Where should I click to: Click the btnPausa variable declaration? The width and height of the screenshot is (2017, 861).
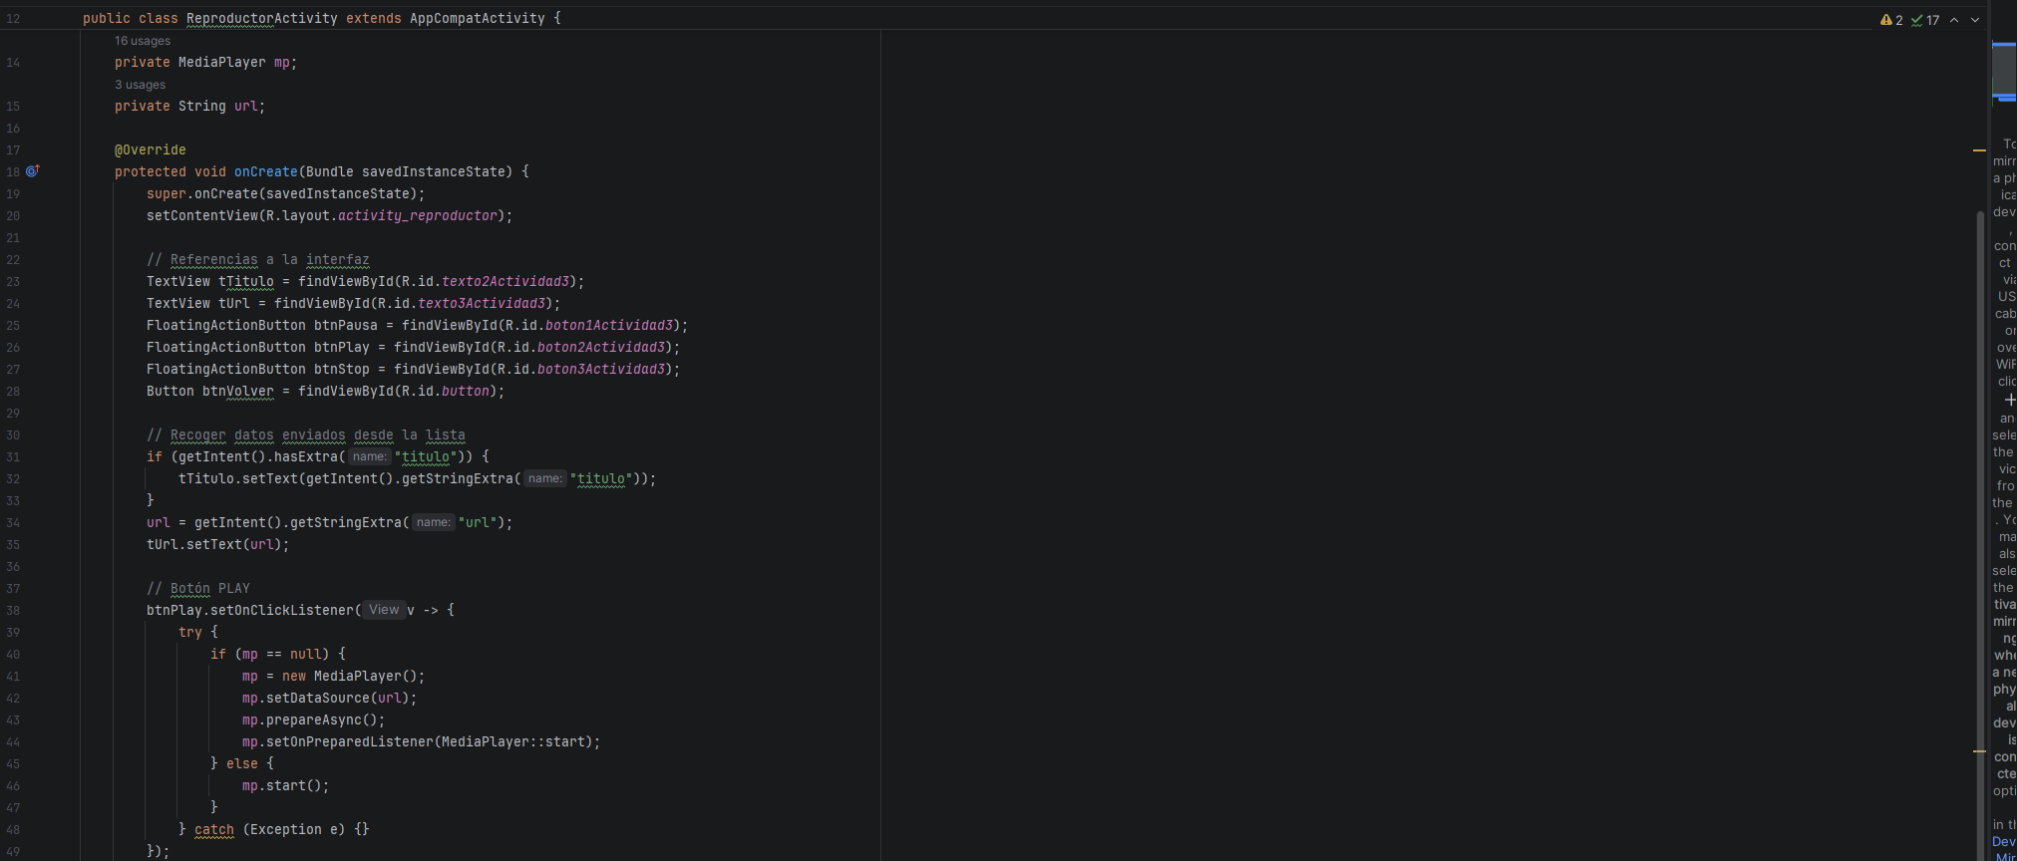(x=346, y=326)
